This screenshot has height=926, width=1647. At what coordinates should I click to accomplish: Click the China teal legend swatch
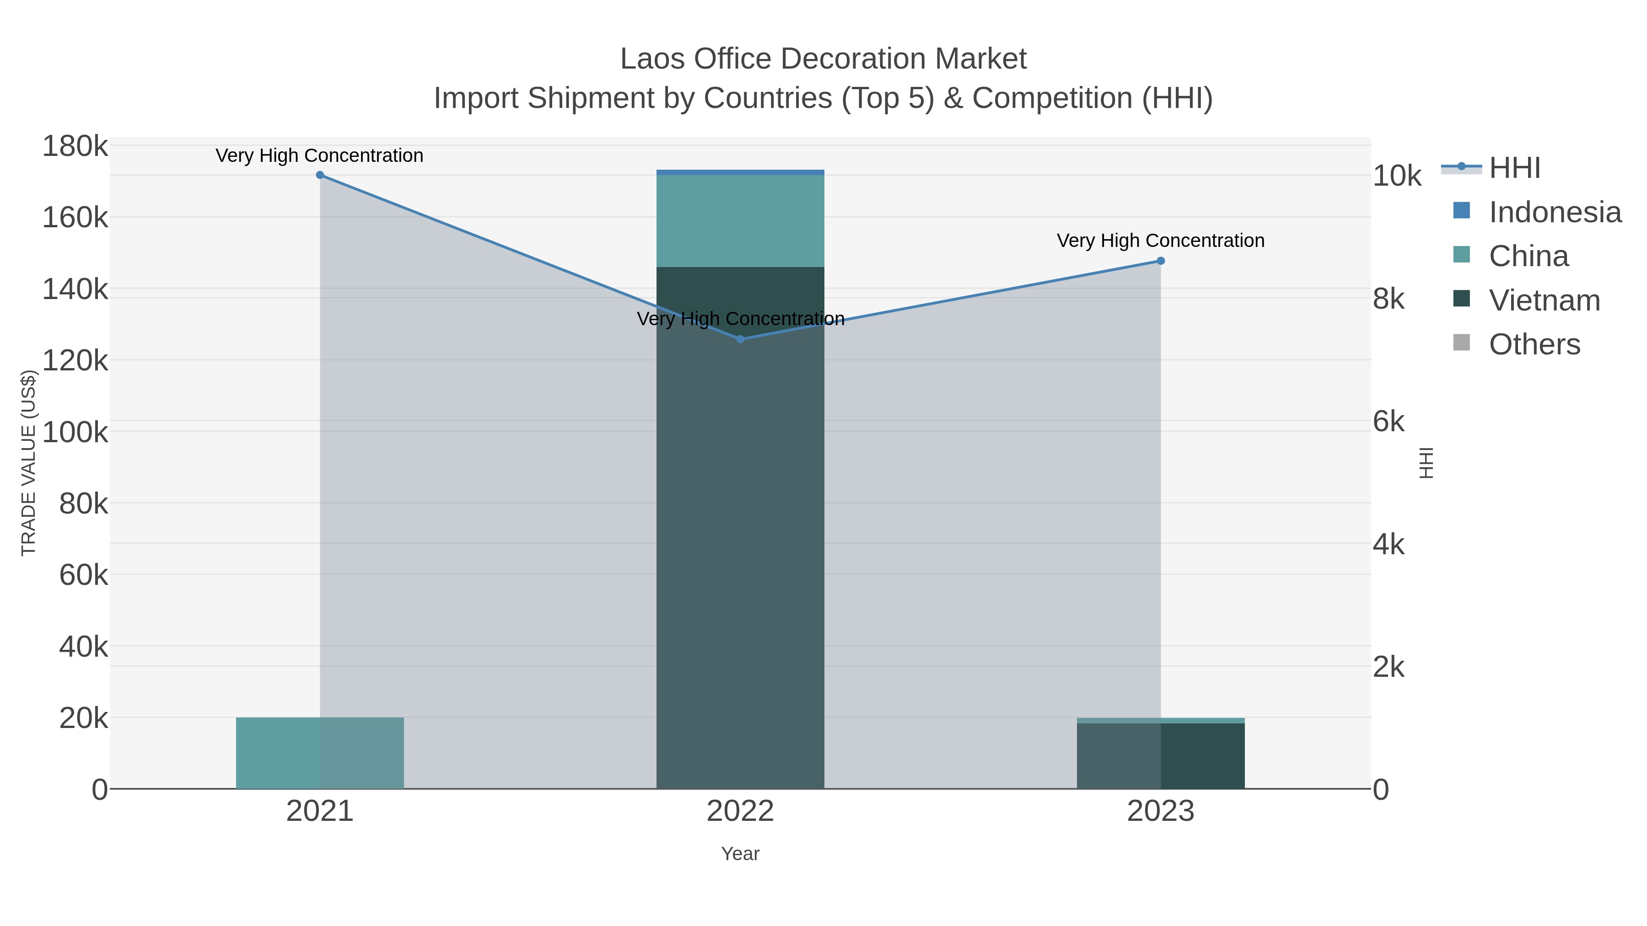tap(1462, 254)
